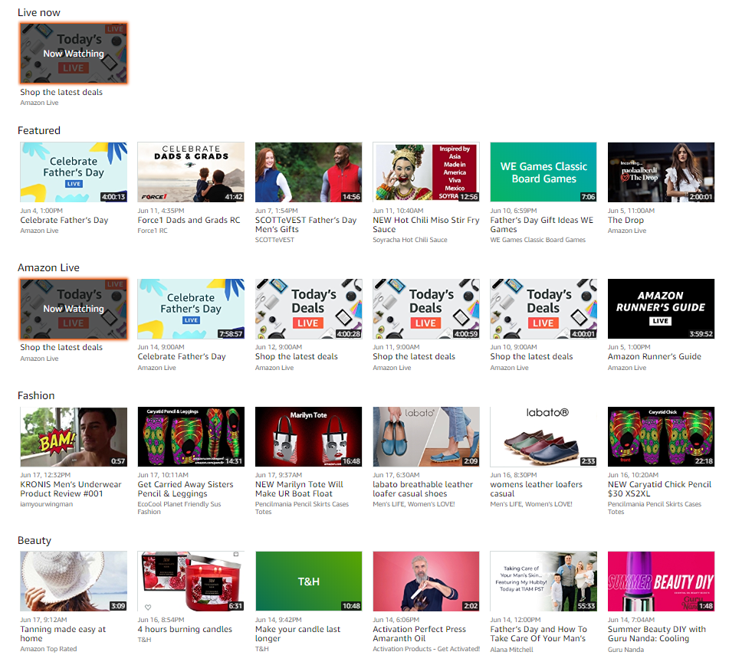752x665 pixels.
Task: Click 'Celebrate Father's Day' title dated Jun 14
Action: pyautogui.click(x=182, y=357)
